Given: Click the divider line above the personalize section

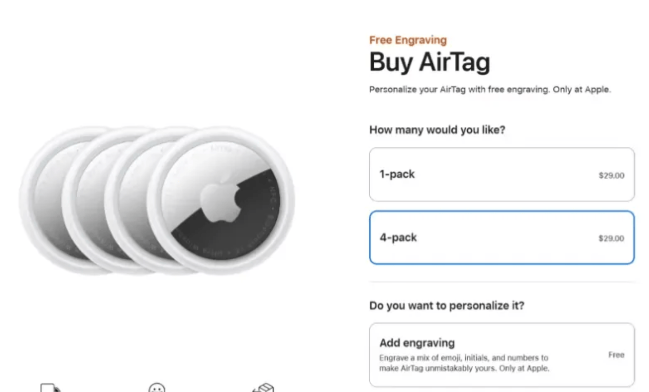Looking at the screenshot, I should [501, 282].
